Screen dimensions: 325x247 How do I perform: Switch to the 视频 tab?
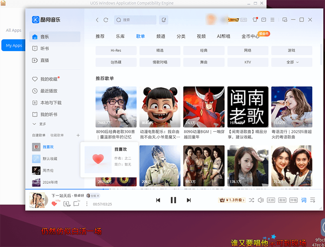pyautogui.click(x=201, y=37)
